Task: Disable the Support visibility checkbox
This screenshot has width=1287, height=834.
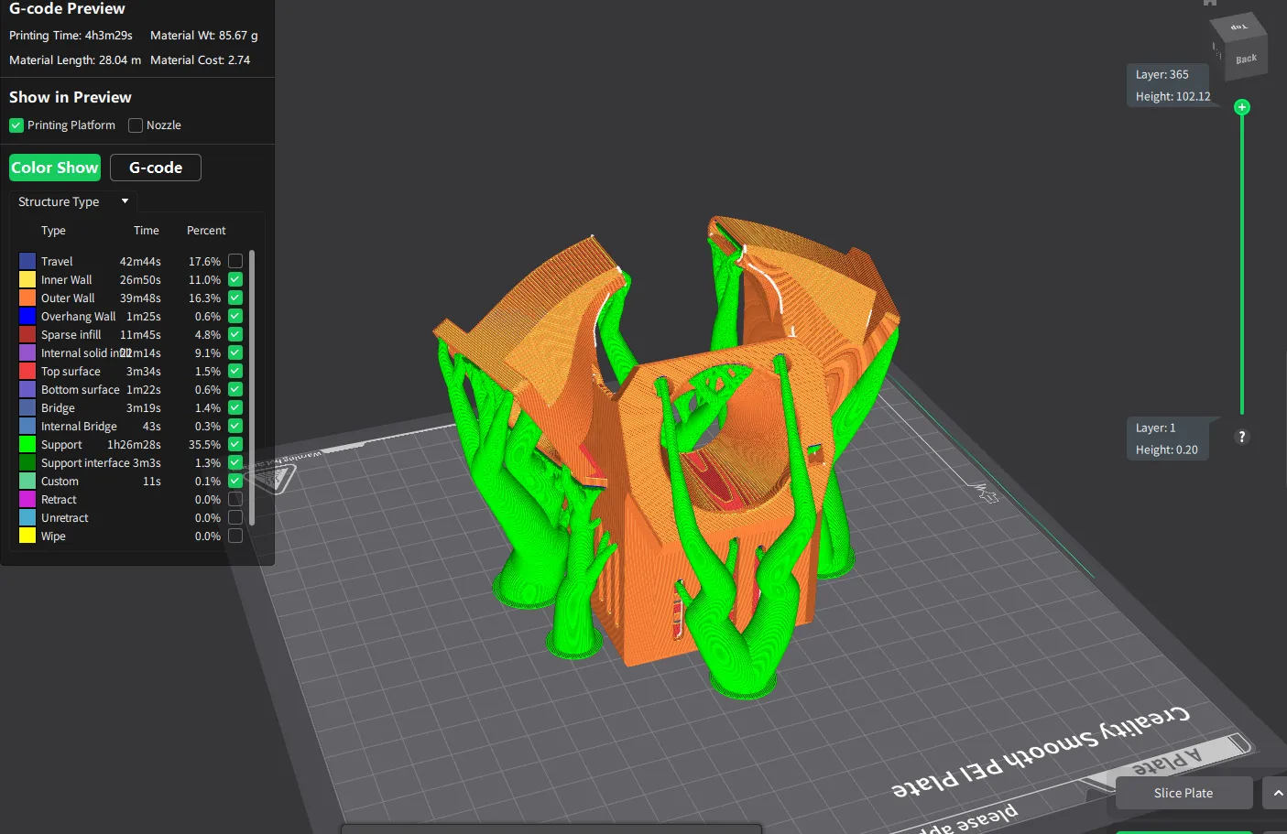Action: click(x=235, y=444)
